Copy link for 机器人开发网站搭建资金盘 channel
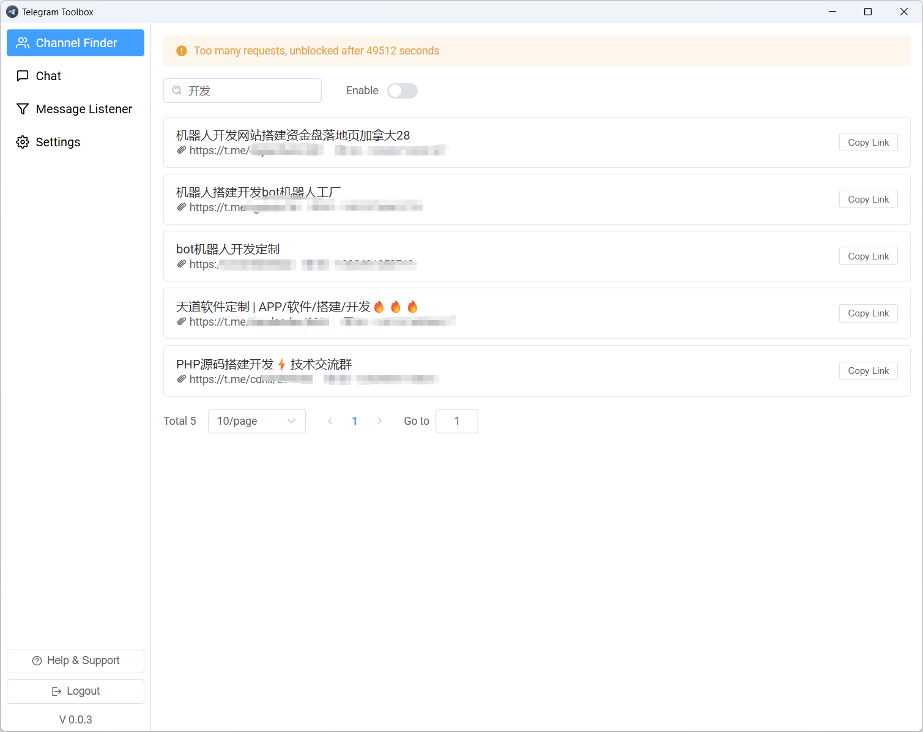Image resolution: width=923 pixels, height=732 pixels. tap(868, 142)
